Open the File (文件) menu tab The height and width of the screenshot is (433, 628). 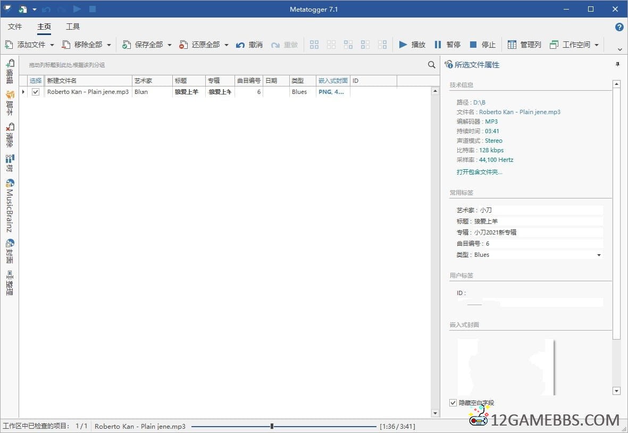click(15, 27)
